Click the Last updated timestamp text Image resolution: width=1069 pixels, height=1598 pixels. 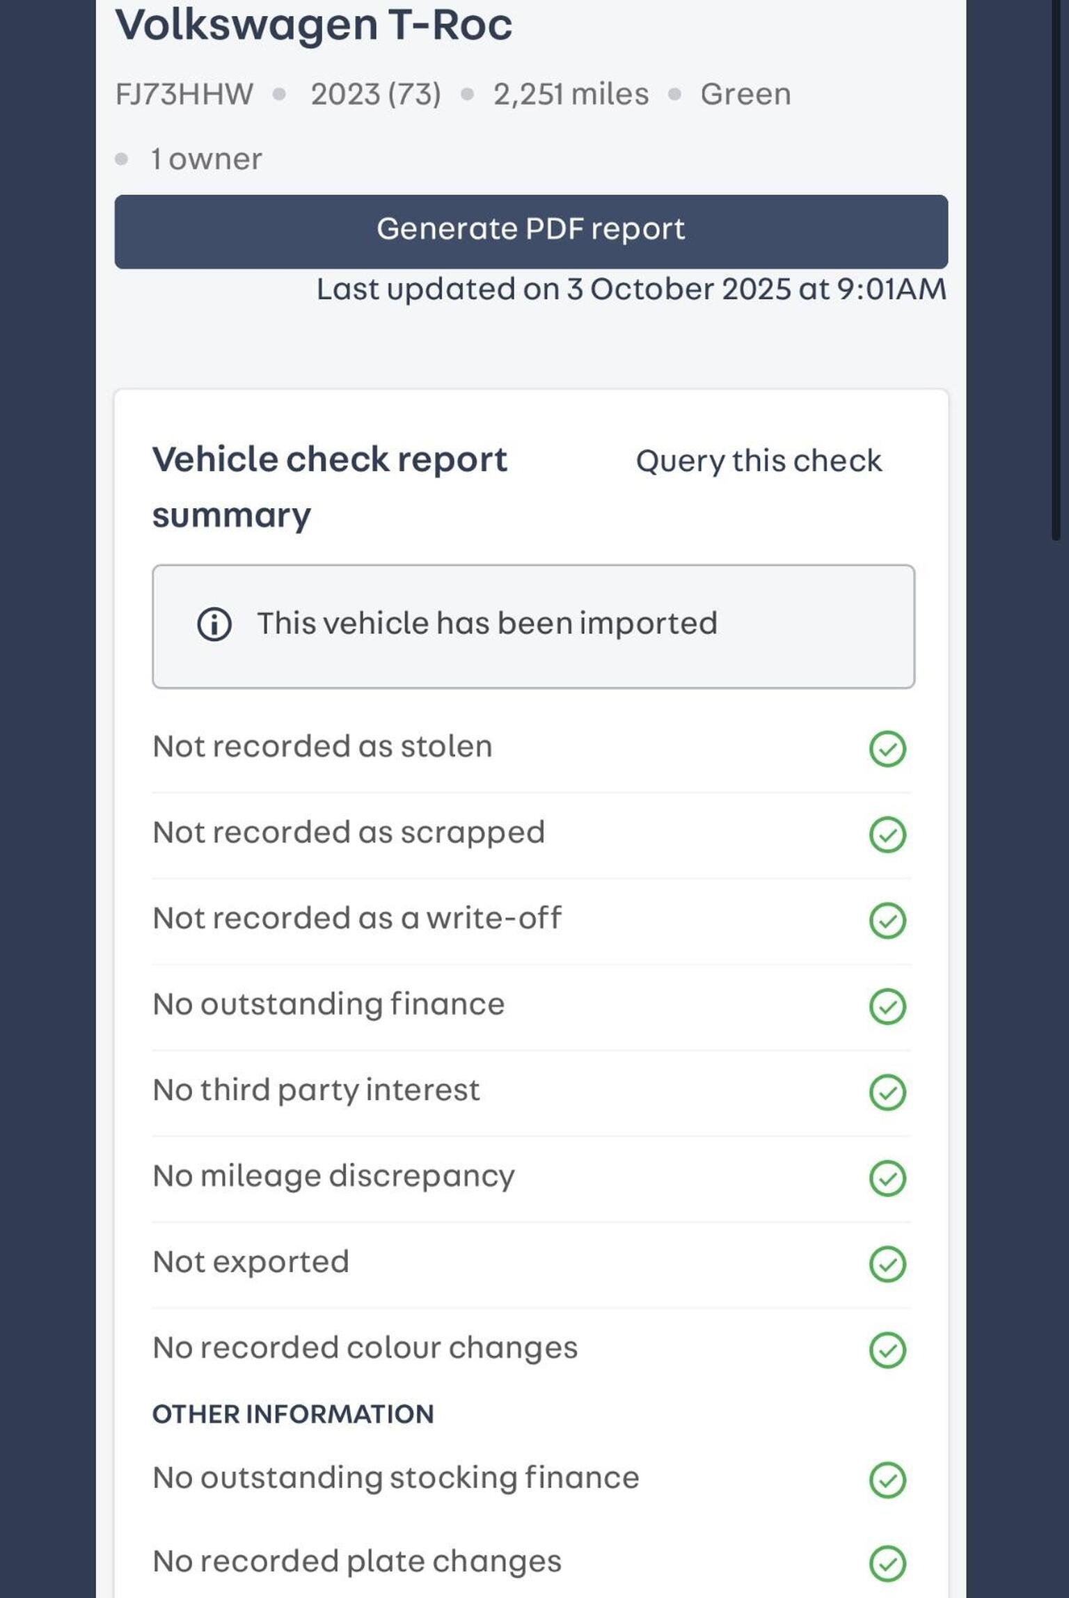click(631, 289)
